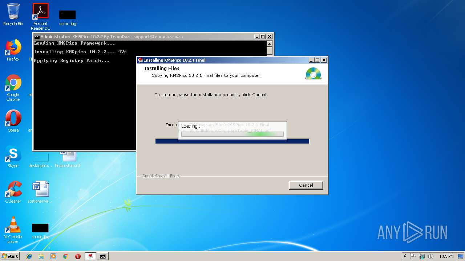Click the installation progress bar

pos(232,141)
